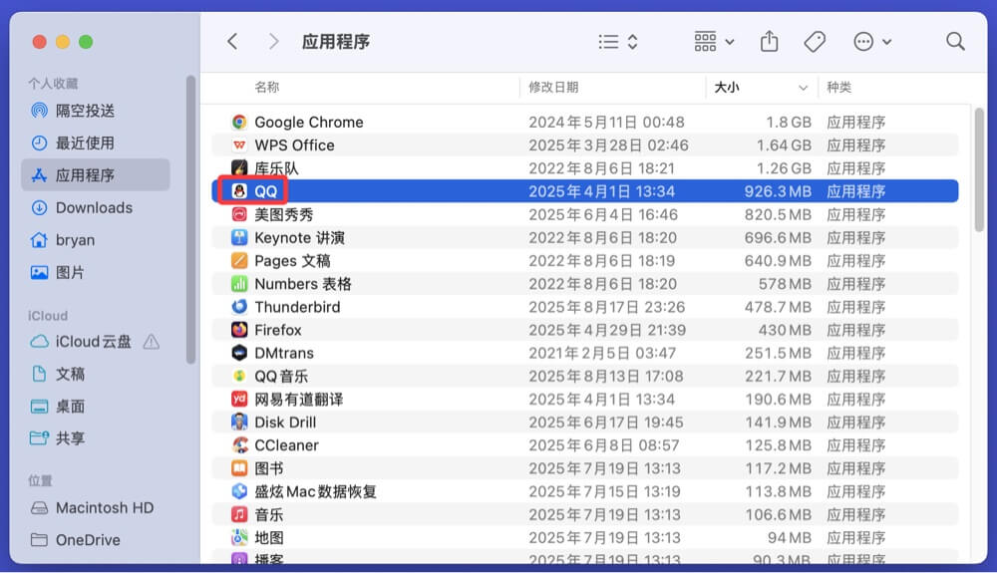
Task: Open 图片 in sidebar
Action: (96, 272)
